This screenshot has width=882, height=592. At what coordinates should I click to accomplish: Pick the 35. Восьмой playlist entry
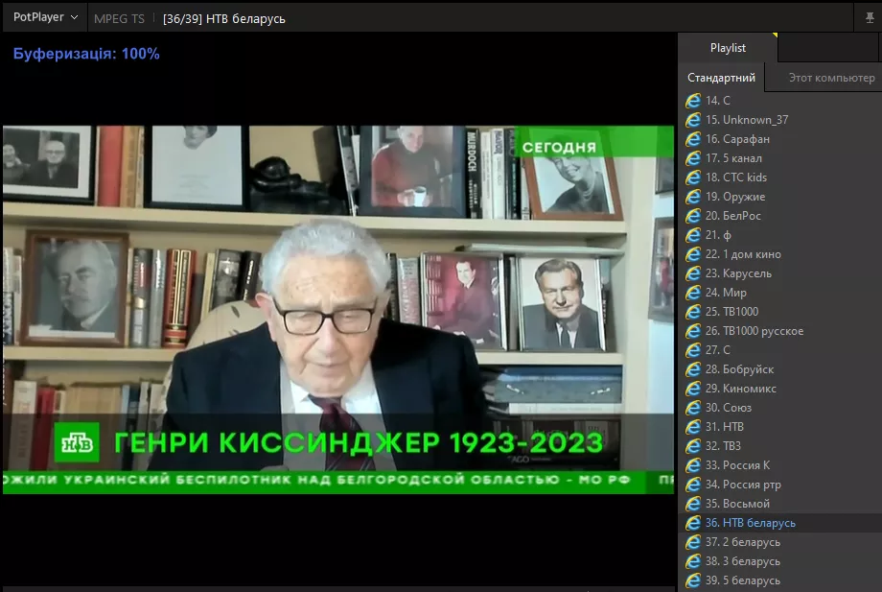click(x=780, y=504)
